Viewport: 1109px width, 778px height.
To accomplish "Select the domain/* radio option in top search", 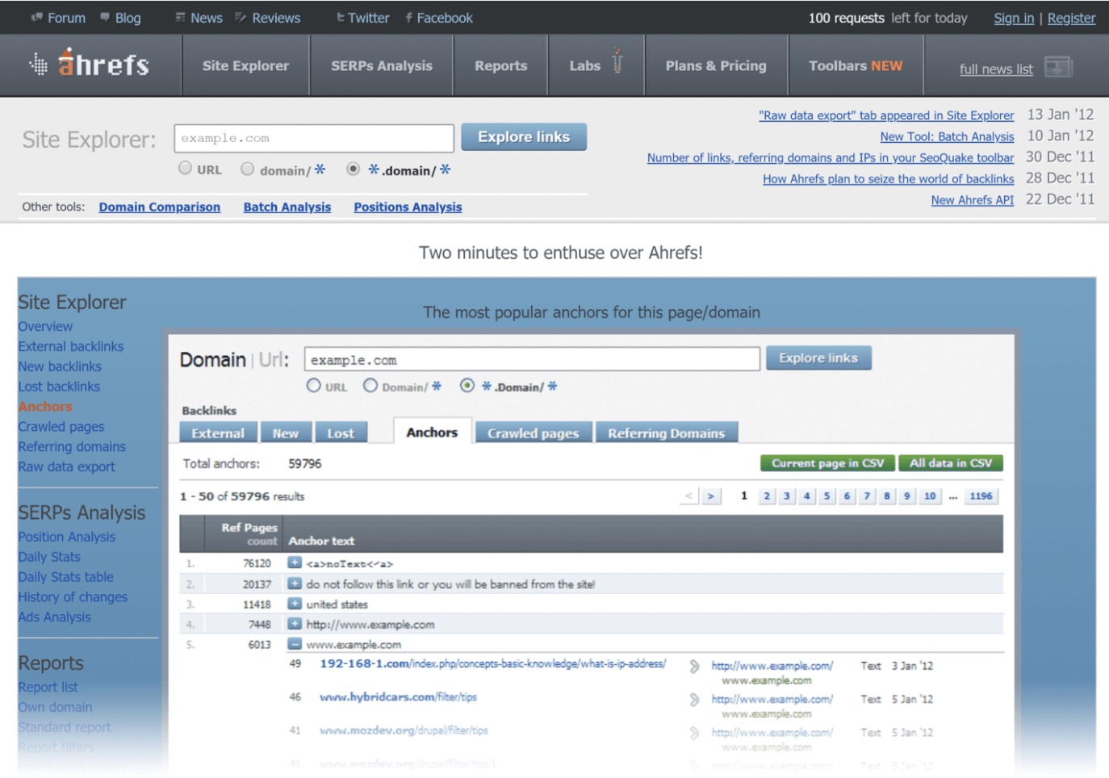I will [248, 168].
